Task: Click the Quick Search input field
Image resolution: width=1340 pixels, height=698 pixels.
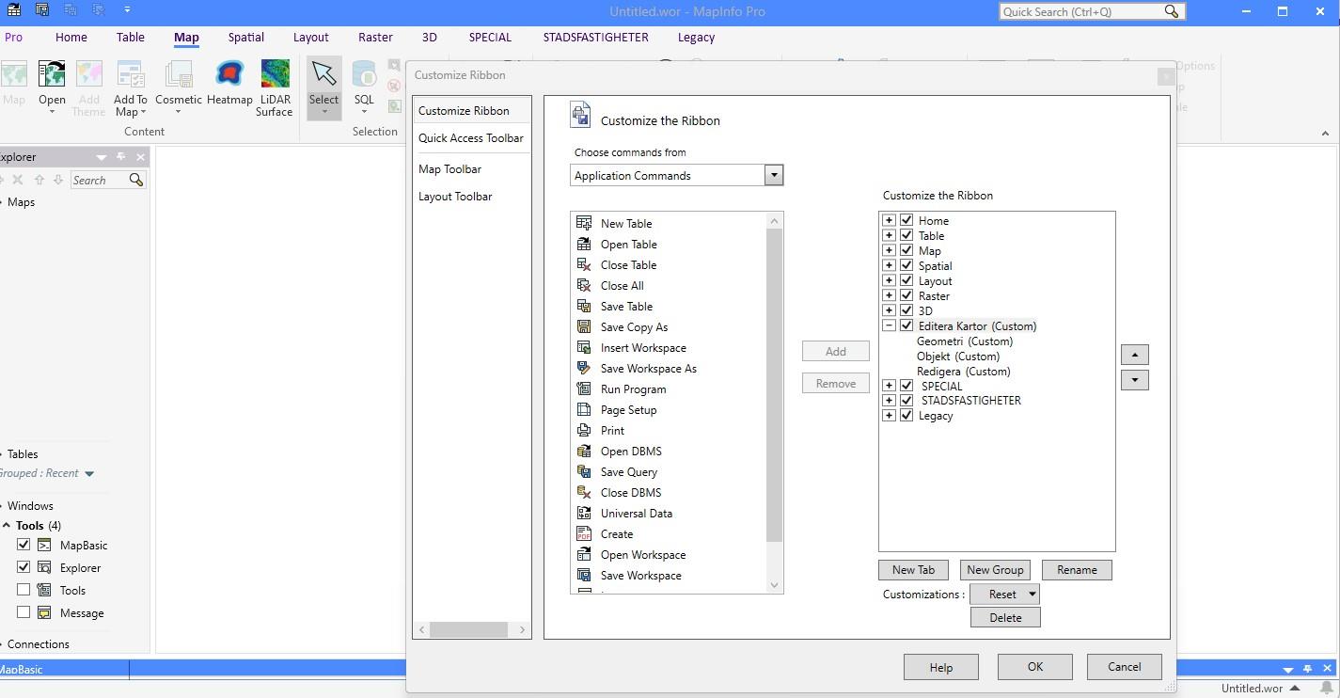Action: pos(1081,11)
